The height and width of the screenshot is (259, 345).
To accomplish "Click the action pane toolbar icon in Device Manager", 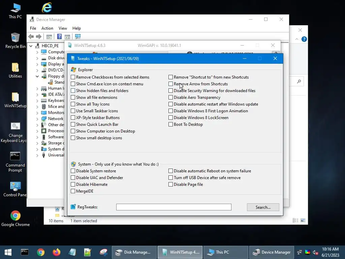I will point(67,36).
